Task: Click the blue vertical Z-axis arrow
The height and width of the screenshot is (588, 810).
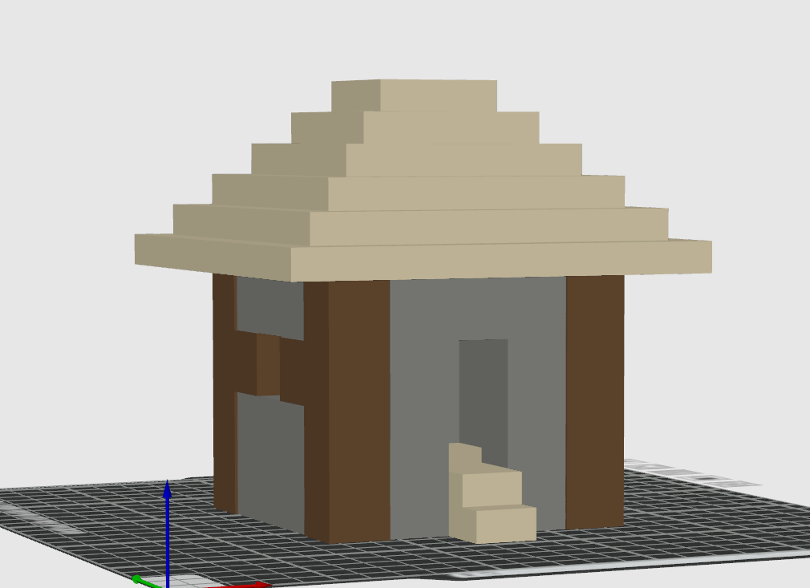Action: tap(168, 533)
